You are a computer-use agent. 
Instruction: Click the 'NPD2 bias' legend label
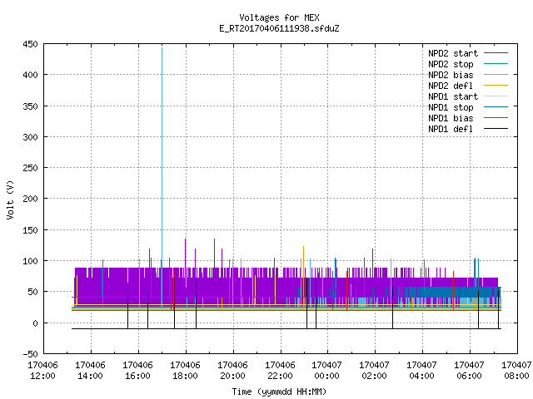[x=451, y=75]
